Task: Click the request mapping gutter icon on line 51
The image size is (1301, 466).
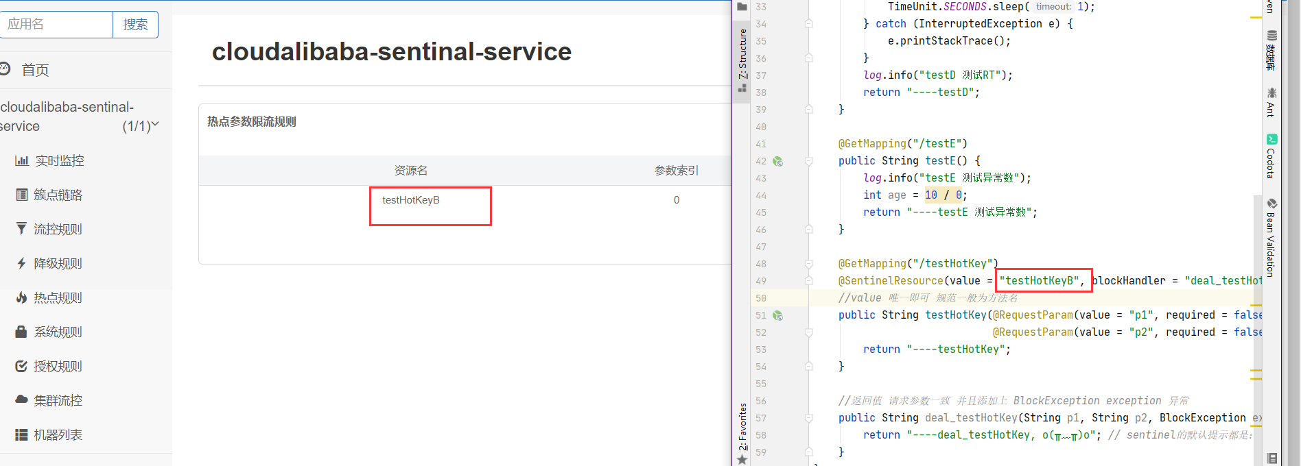Action: (778, 315)
